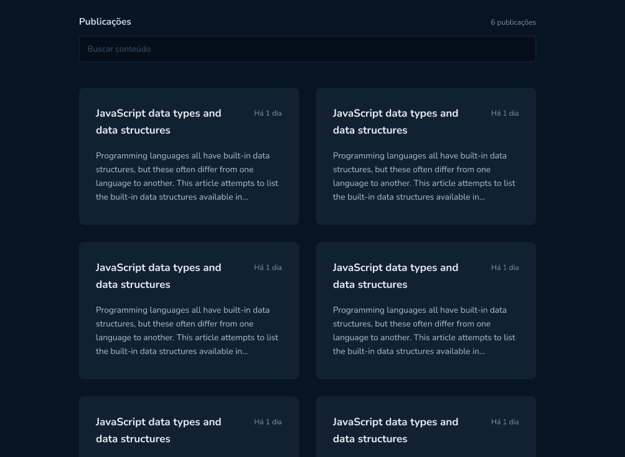Click the "Buscar conteúdo" search field
This screenshot has width=625, height=457.
tap(308, 49)
